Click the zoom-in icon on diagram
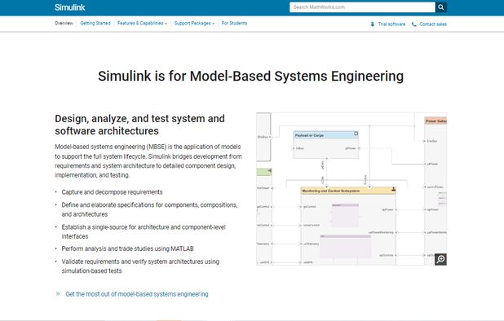The image size is (504, 321). click(x=440, y=259)
